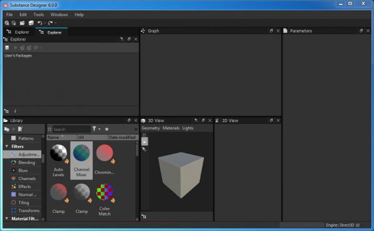Click the Library category tree scrollbar
Image resolution: width=374 pixels, height=231 pixels.
[x=43, y=158]
